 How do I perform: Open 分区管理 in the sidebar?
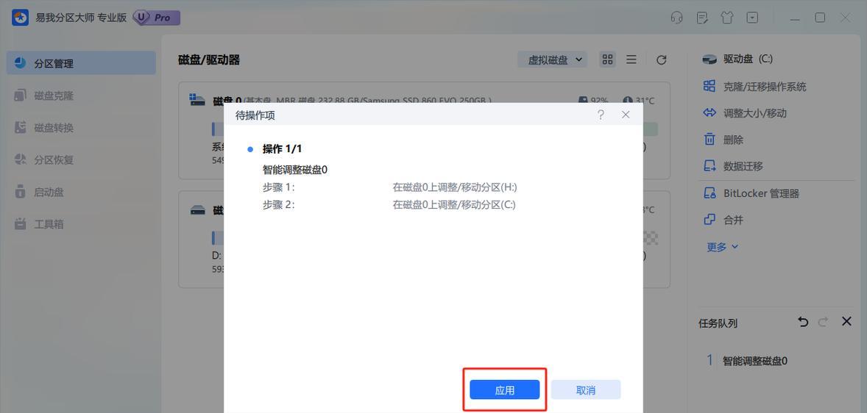pyautogui.click(x=81, y=63)
